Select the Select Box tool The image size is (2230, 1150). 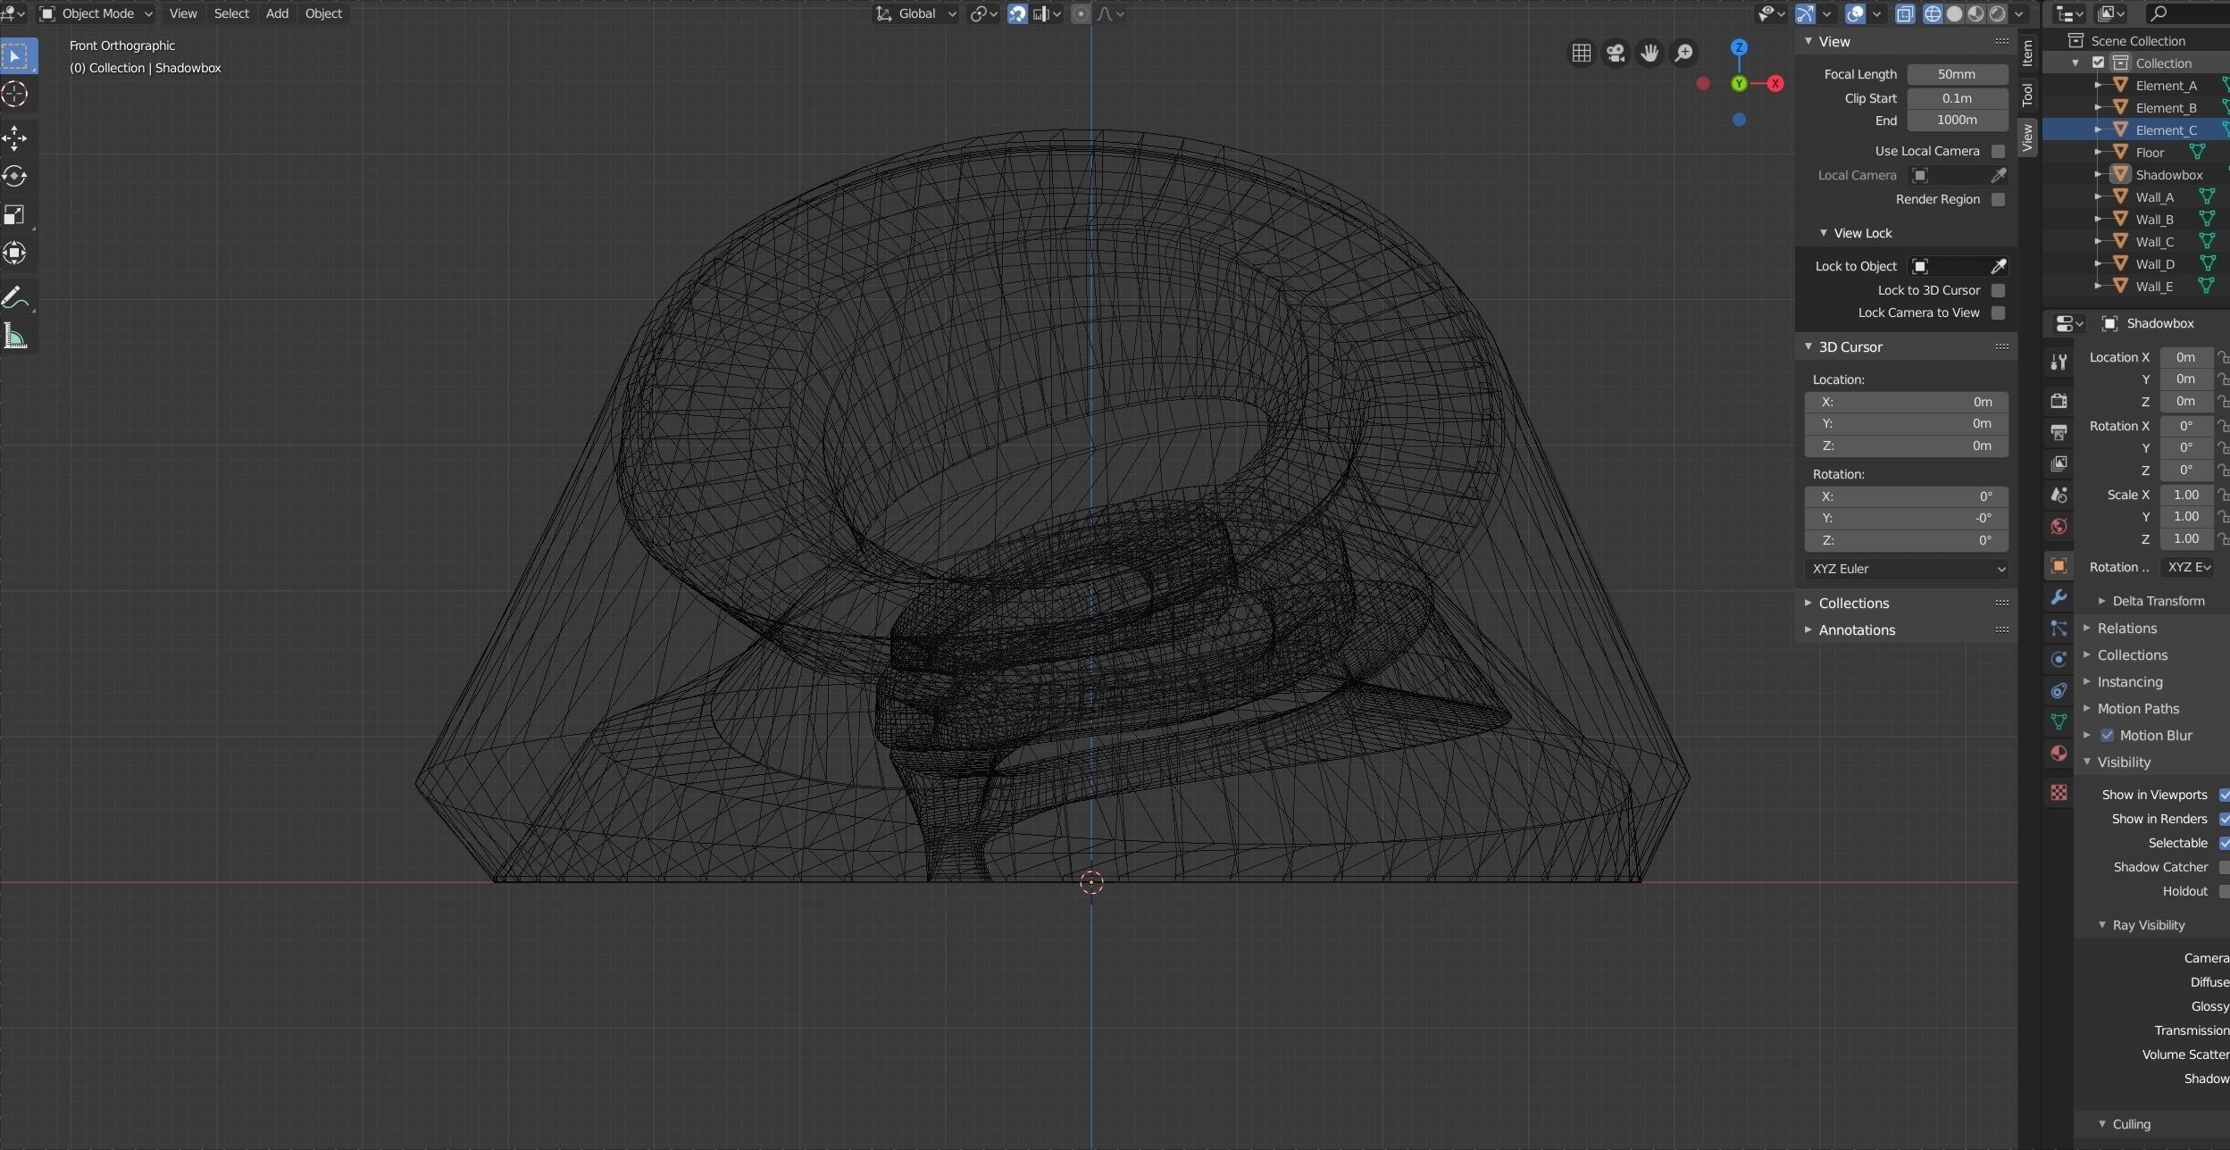tap(16, 55)
